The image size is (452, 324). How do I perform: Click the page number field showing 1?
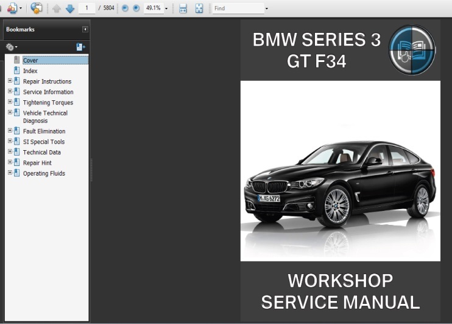tap(87, 8)
